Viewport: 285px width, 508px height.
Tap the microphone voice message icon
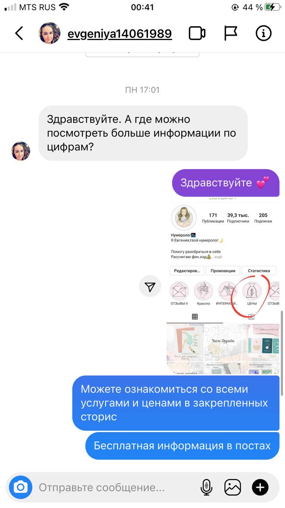click(x=206, y=487)
